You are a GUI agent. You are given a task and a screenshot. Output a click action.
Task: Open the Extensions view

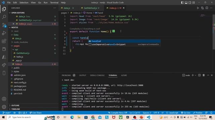coord(4,41)
